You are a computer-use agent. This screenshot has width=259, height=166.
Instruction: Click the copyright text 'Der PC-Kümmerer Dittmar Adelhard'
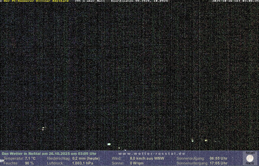coord(36,1)
